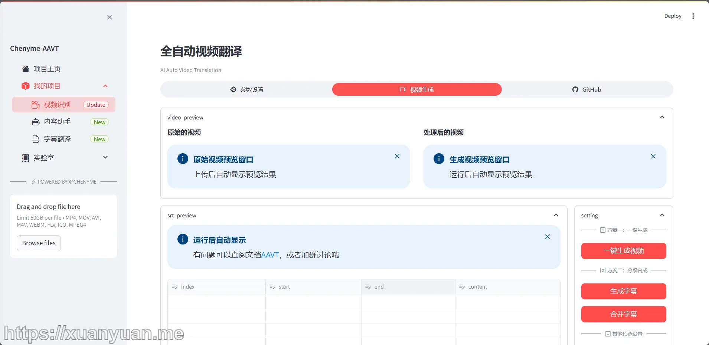
Task: Click the camera icon beside 视频识别
Action: pyautogui.click(x=36, y=105)
